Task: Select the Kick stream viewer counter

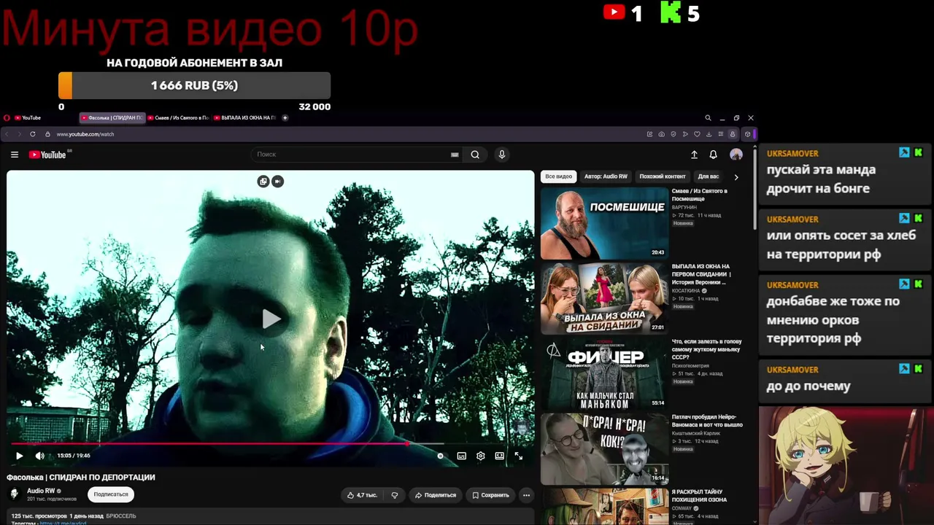Action: [679, 13]
